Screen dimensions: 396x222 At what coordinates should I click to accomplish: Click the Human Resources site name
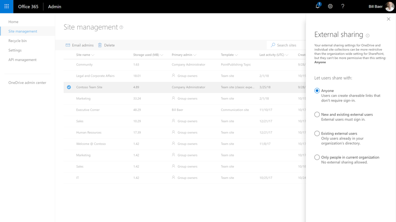coord(89,132)
